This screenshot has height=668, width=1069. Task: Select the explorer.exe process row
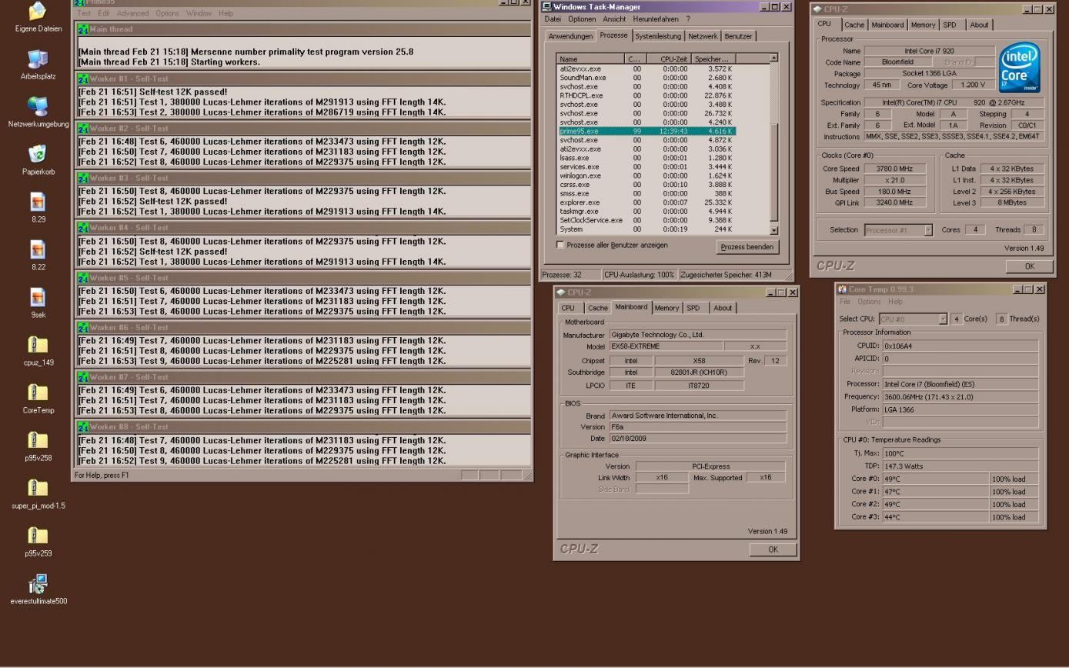pyautogui.click(x=646, y=202)
